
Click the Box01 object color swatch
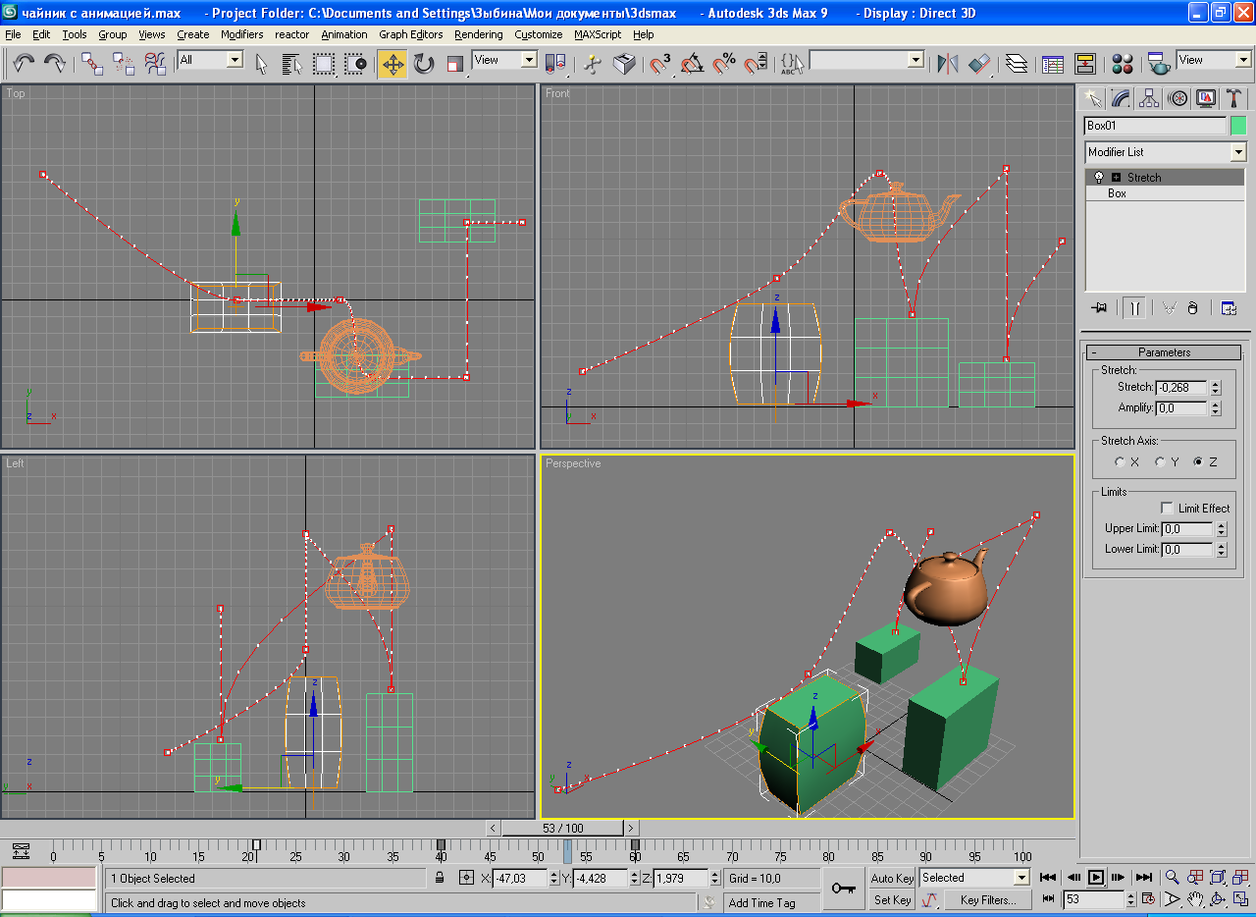(1238, 126)
